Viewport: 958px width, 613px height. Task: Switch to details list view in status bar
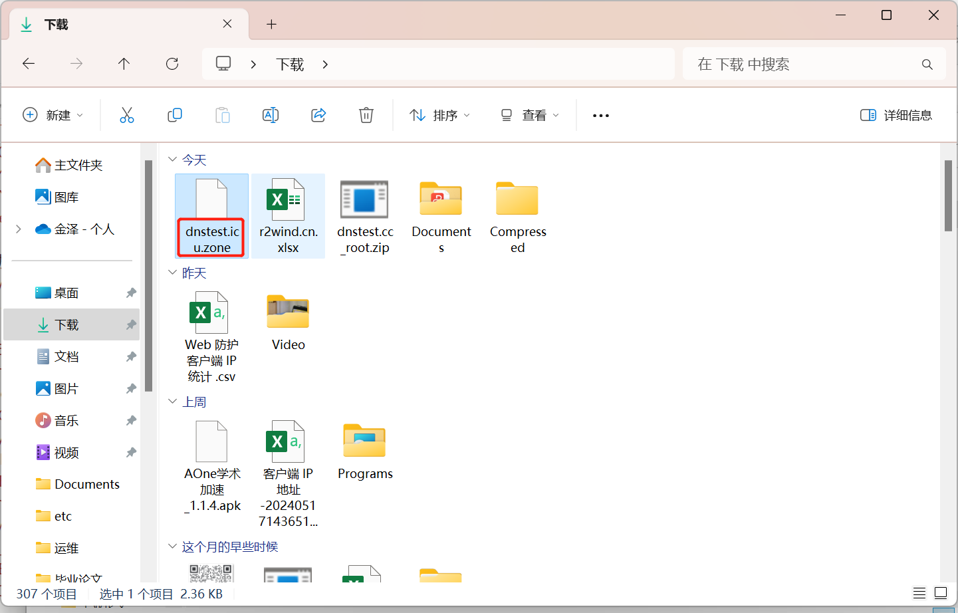point(919,593)
